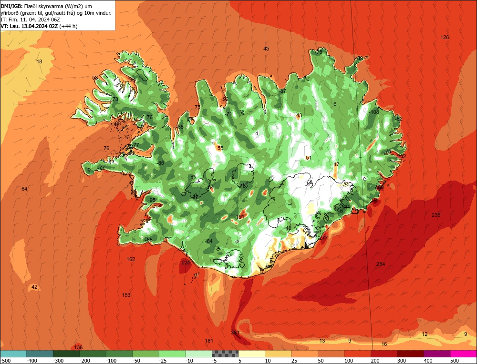Click the 'IT: Fim. 11. 04. 2024 06Z' line

pyautogui.click(x=30, y=20)
